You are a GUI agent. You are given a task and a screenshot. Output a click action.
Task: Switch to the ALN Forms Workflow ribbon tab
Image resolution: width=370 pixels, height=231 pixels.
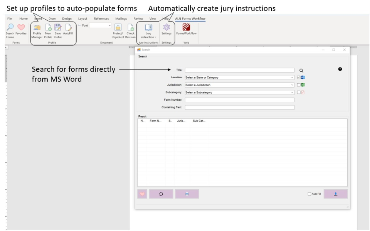tap(190, 18)
